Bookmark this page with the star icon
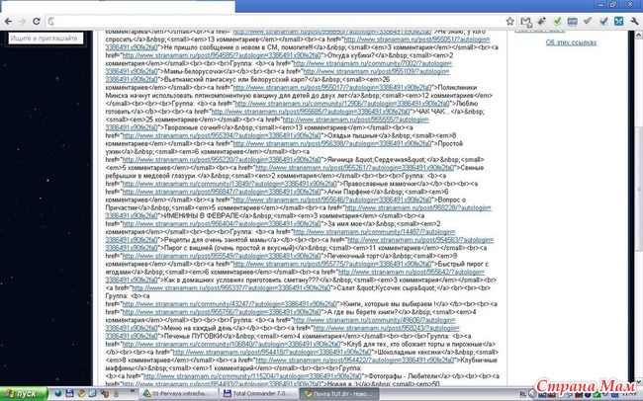 point(507,19)
